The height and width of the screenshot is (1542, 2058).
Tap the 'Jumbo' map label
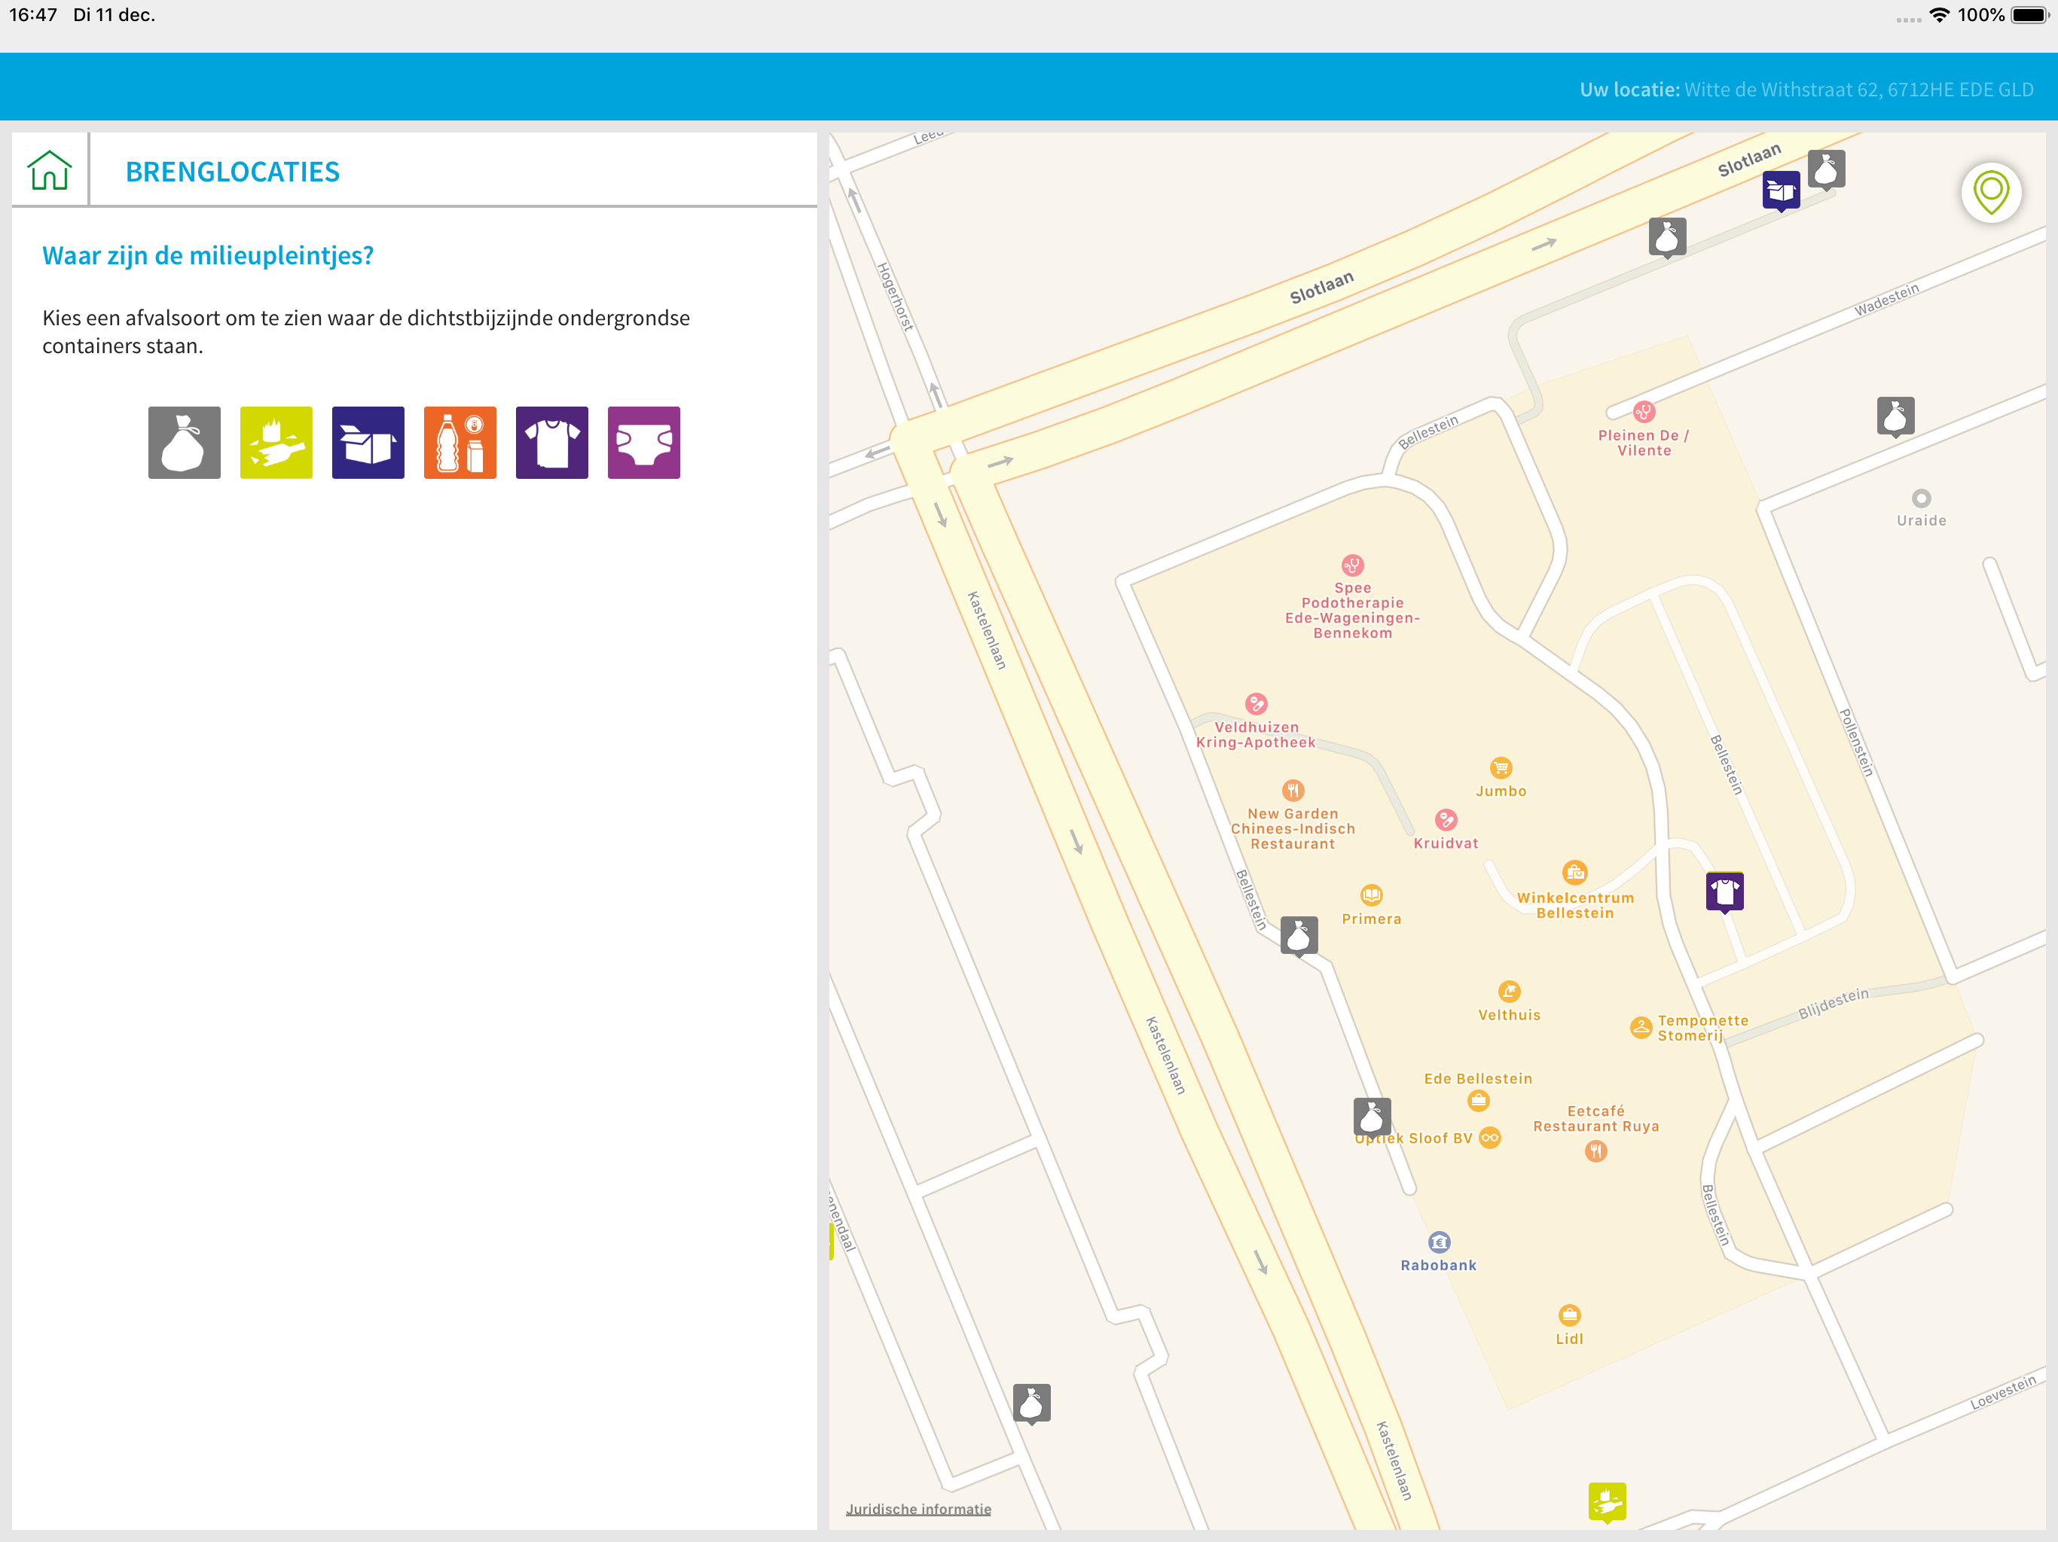coord(1501,791)
